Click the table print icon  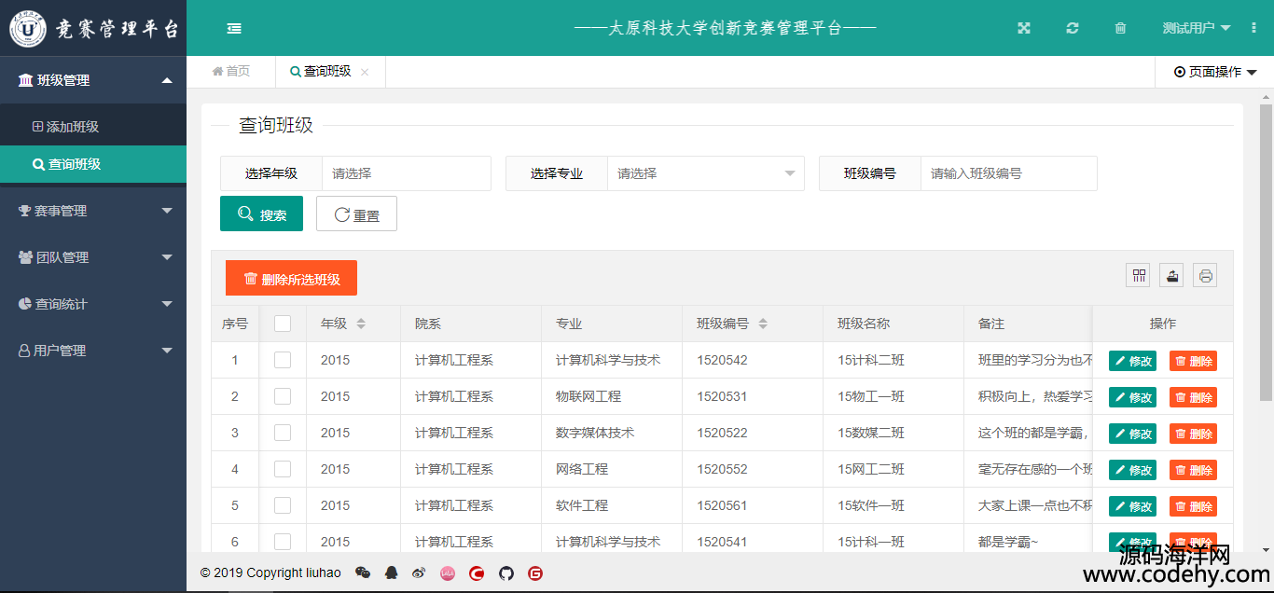tap(1205, 275)
